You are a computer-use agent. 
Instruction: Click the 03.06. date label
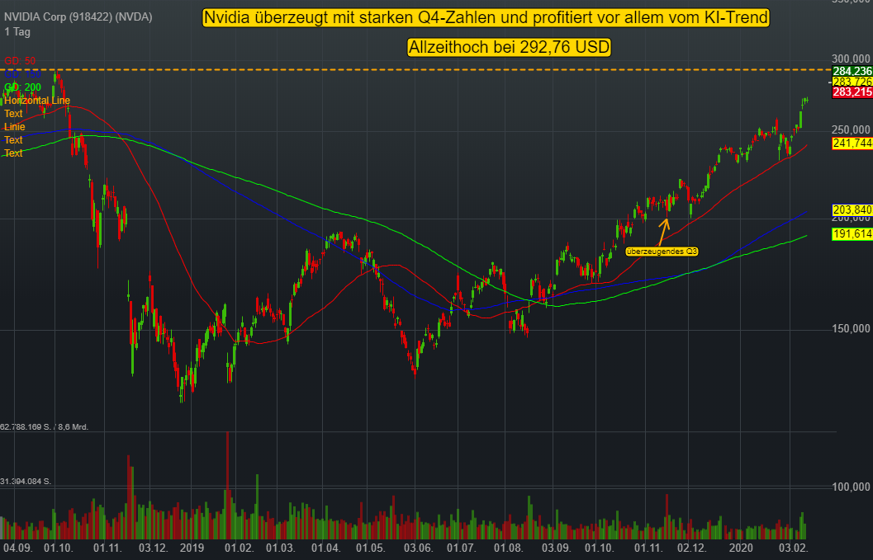point(418,548)
